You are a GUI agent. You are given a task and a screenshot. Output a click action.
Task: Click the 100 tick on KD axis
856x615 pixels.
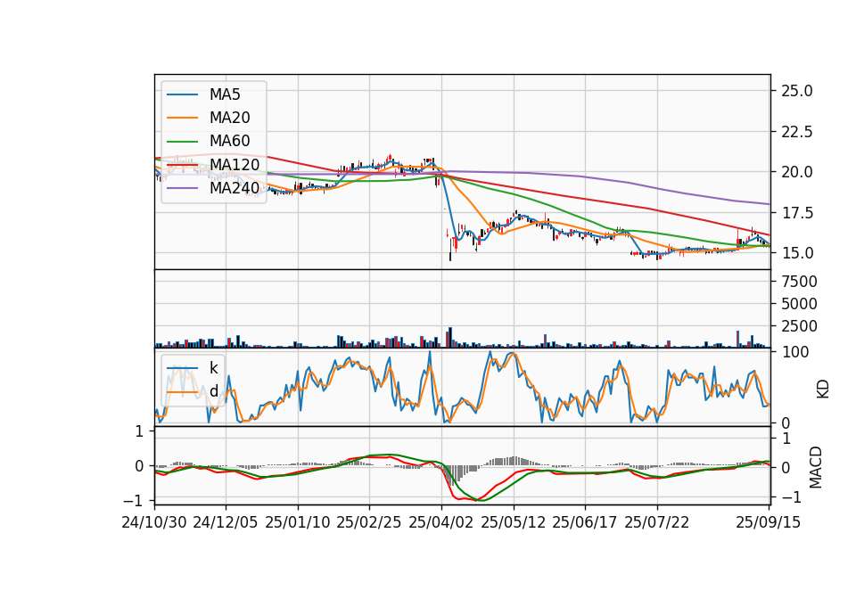pyautogui.click(x=794, y=353)
